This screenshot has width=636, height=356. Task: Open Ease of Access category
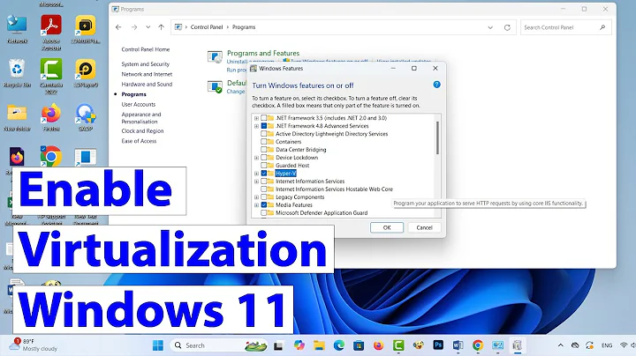coord(139,141)
